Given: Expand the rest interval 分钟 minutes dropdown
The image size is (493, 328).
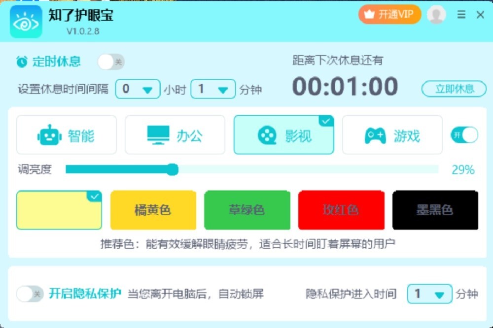Looking at the screenshot, I should pos(213,89).
